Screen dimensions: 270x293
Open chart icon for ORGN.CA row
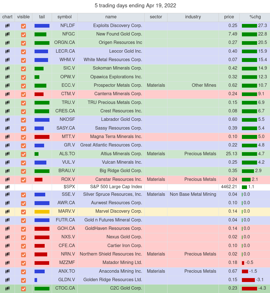click(x=7, y=43)
